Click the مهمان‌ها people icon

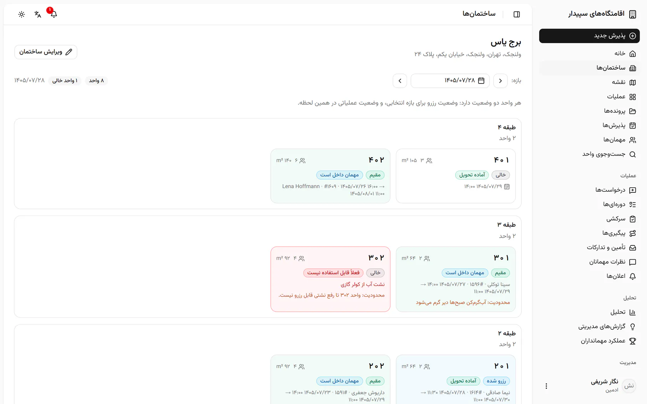pyautogui.click(x=632, y=140)
